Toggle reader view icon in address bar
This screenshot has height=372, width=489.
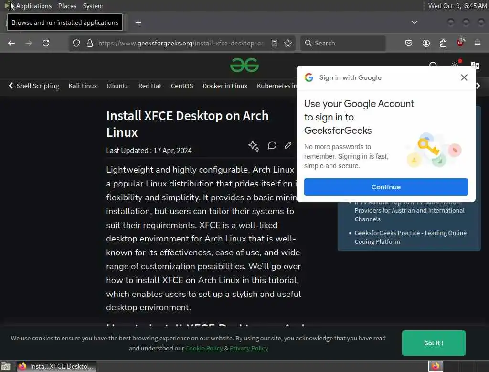click(x=275, y=43)
